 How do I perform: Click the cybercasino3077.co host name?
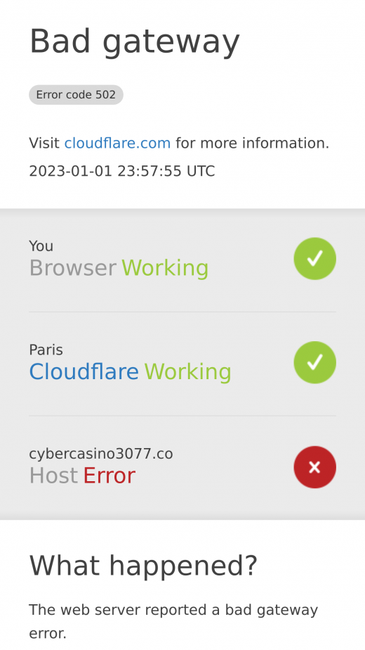[101, 454]
